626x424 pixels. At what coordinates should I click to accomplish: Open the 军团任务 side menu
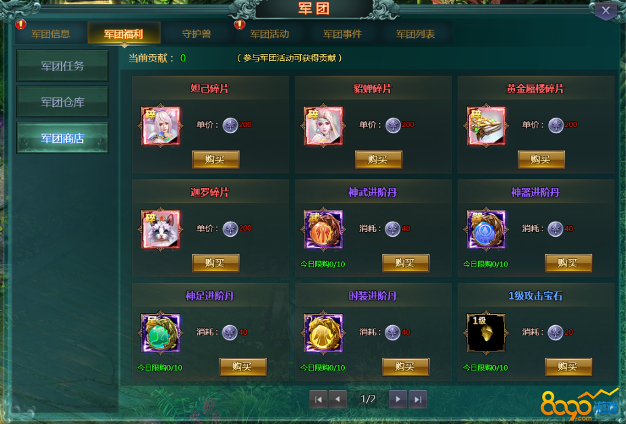(x=63, y=66)
